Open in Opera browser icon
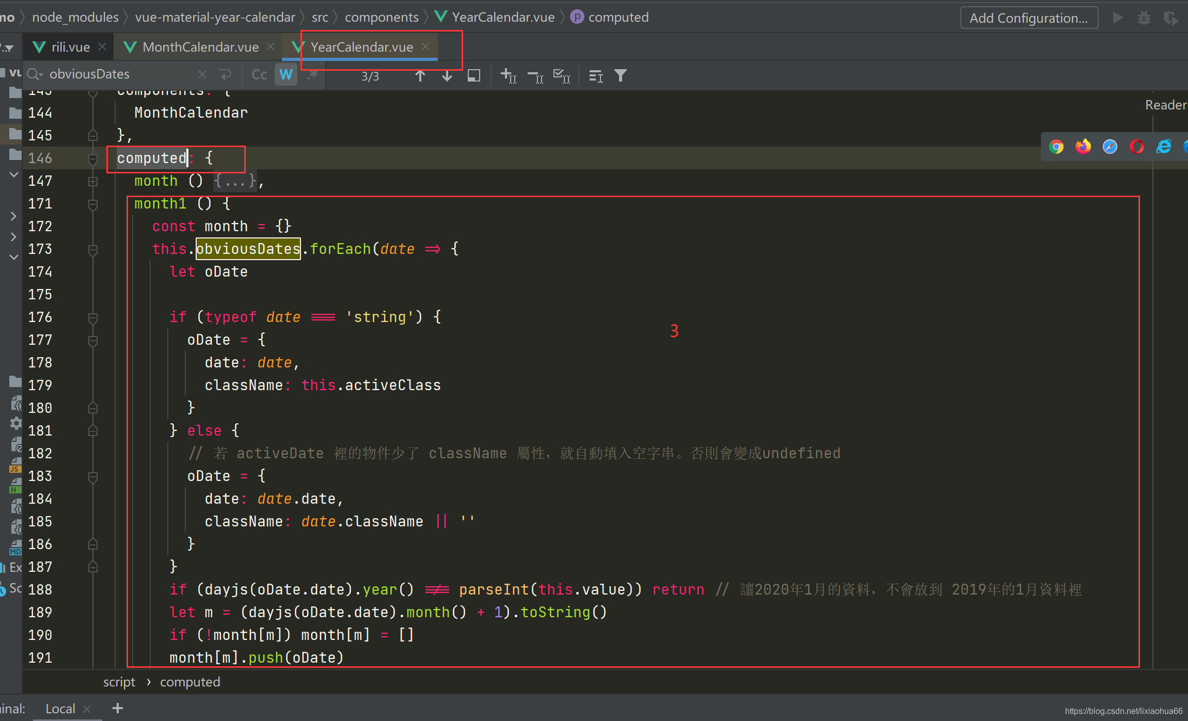The height and width of the screenshot is (721, 1188). click(x=1137, y=147)
